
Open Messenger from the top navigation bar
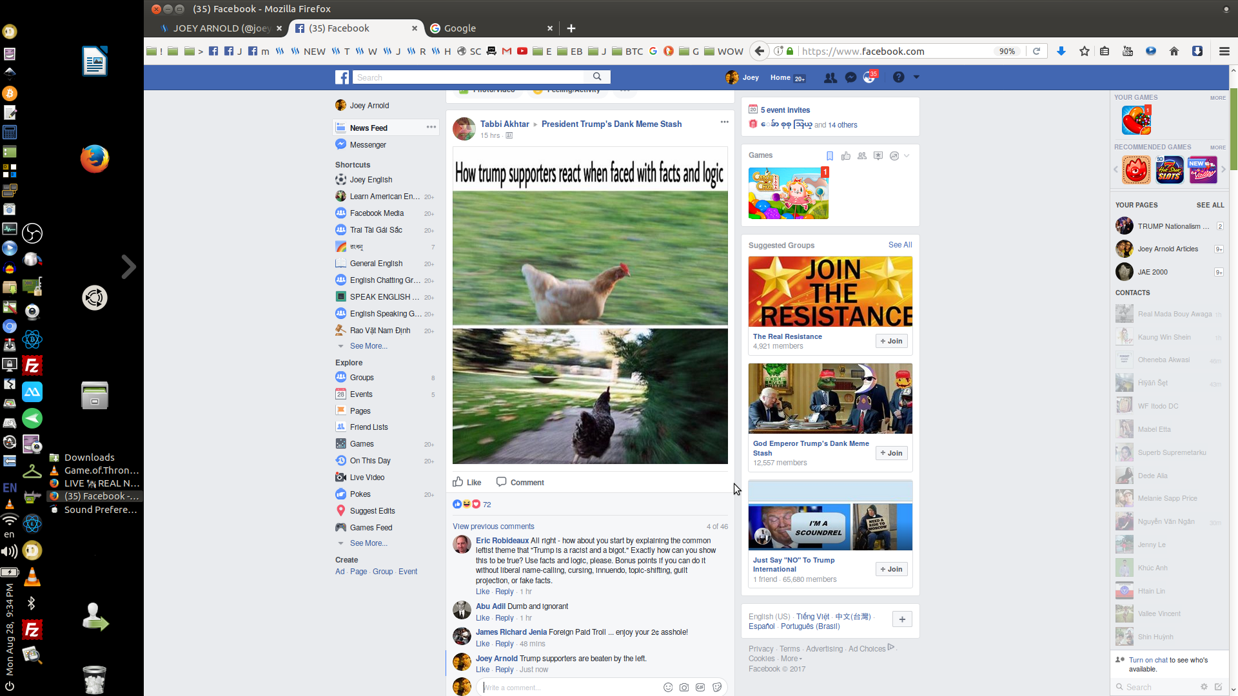pyautogui.click(x=851, y=77)
